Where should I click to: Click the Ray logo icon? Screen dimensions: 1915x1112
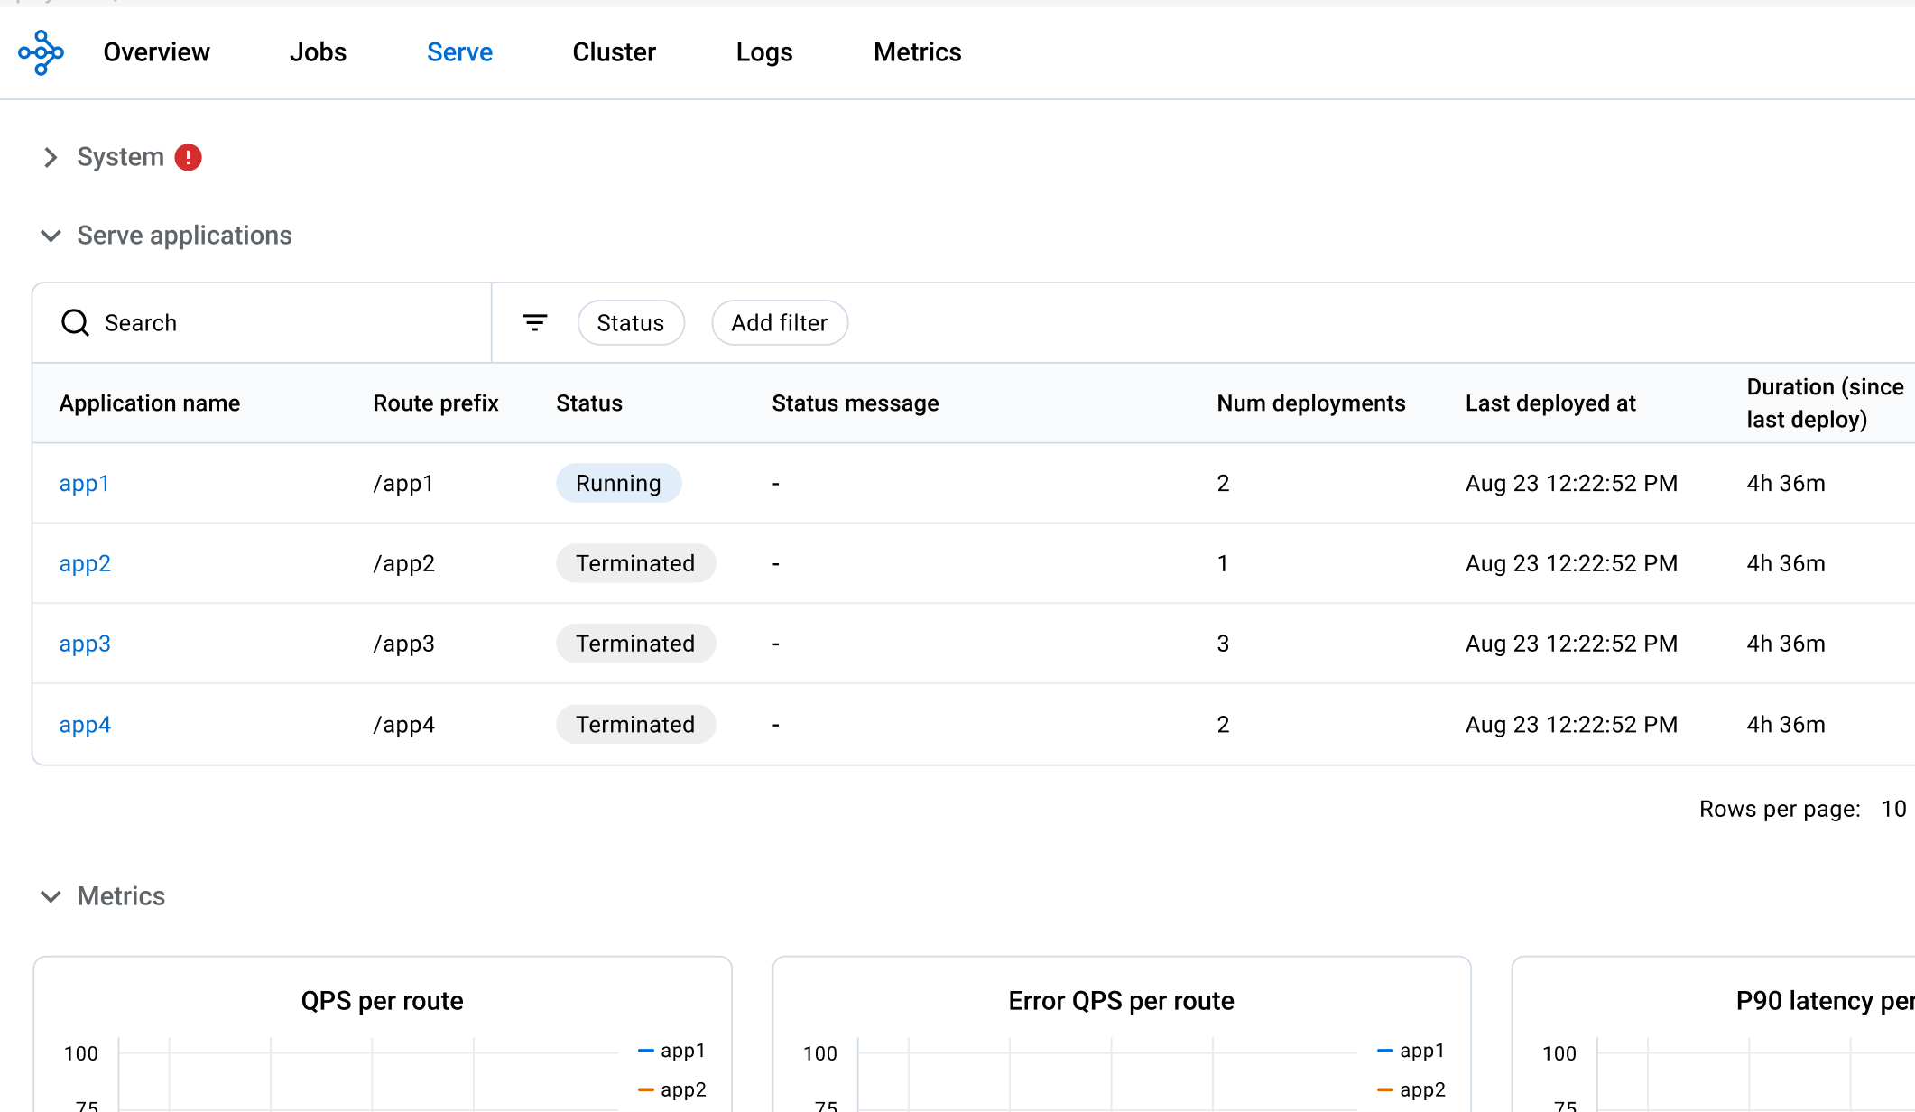[41, 52]
